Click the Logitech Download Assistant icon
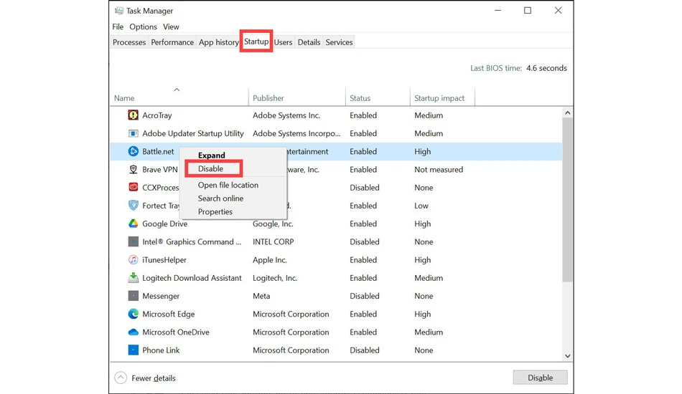 133,278
